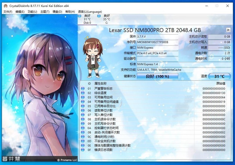Click the serial number field MK5680W100277P300B

[157, 42]
